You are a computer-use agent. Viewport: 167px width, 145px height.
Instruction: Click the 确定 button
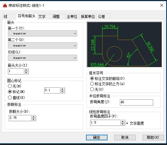coord(97,138)
